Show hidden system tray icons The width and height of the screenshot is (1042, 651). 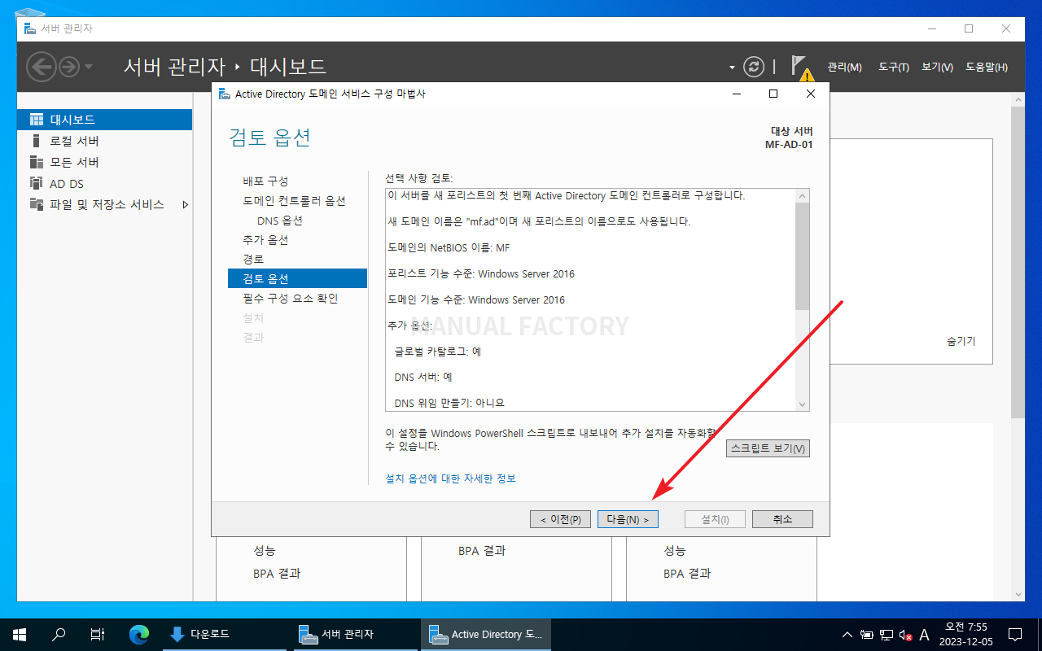[x=847, y=635]
